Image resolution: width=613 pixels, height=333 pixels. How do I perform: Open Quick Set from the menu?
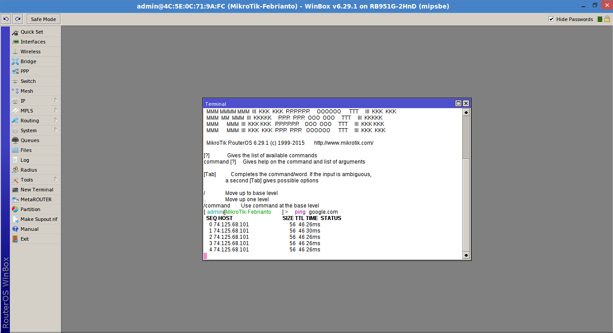[x=35, y=32]
